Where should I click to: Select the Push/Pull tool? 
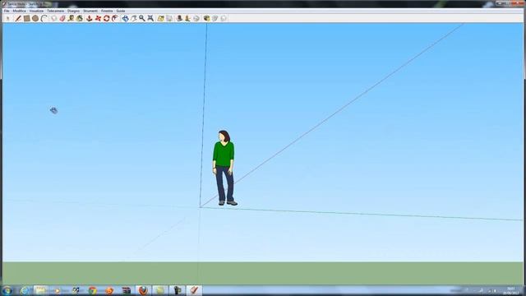coord(90,18)
